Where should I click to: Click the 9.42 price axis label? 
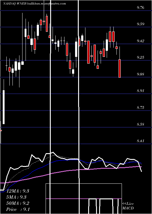[x=140, y=41]
